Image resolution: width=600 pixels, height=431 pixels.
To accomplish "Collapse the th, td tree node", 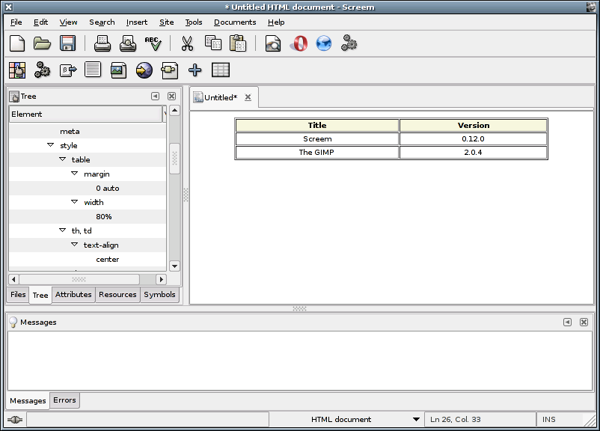I will coord(62,230).
